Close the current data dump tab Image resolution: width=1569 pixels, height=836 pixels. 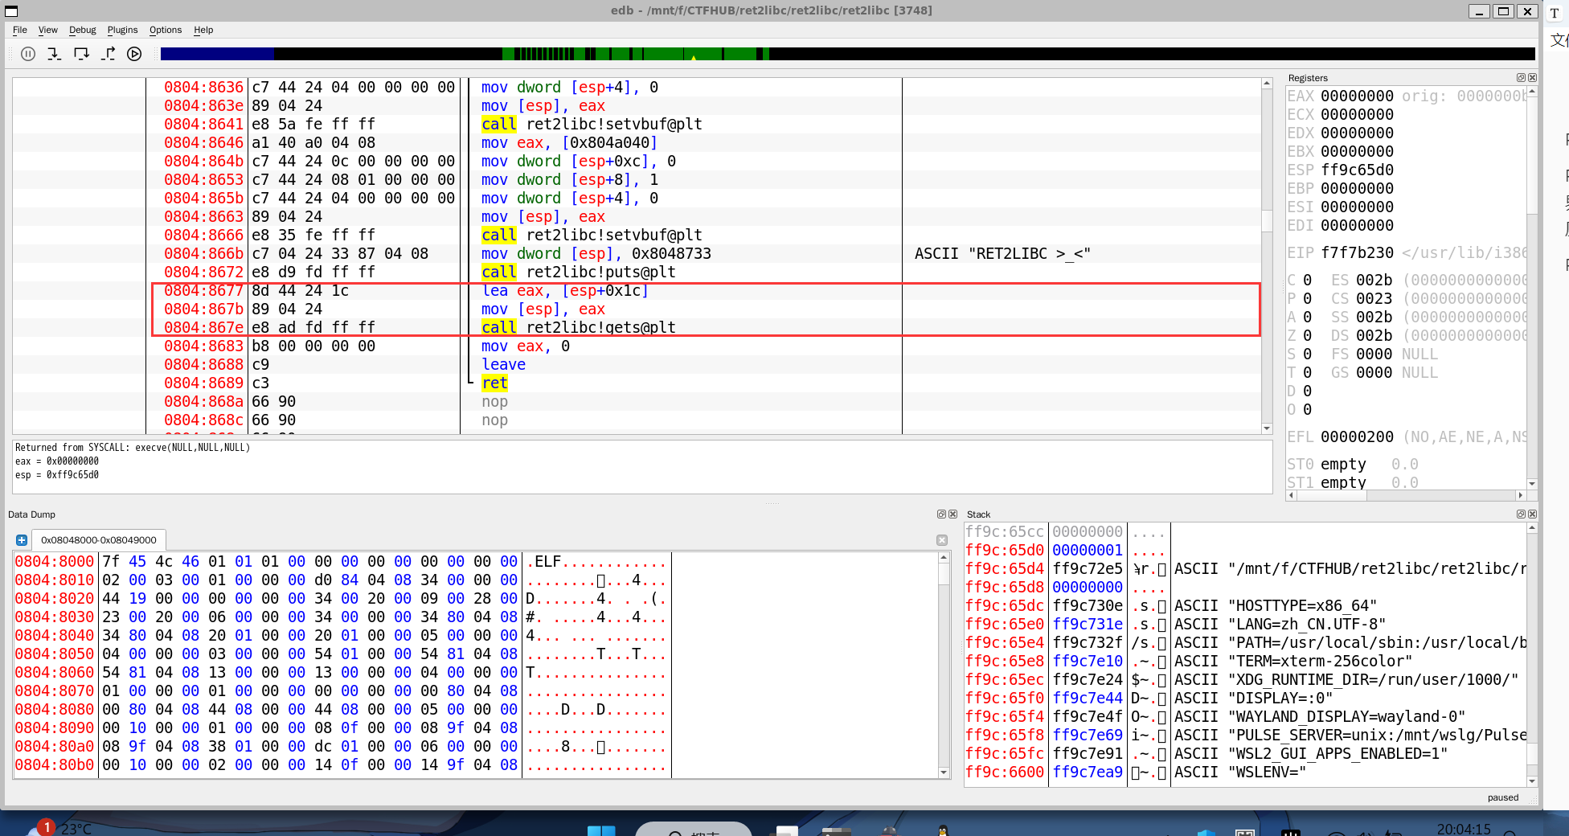(942, 540)
